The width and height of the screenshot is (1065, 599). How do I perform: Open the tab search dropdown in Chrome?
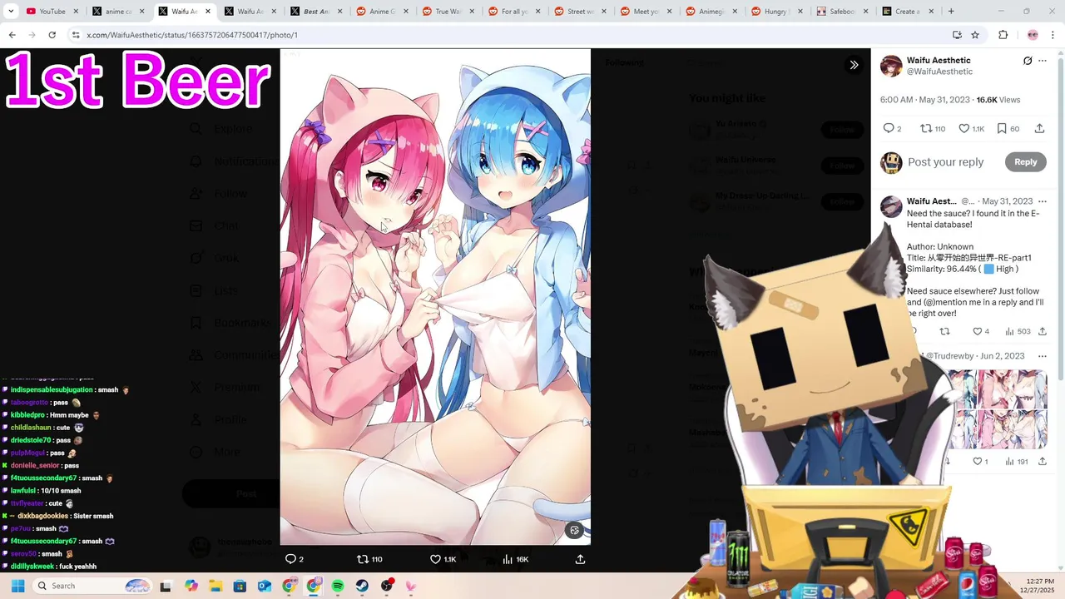11,12
